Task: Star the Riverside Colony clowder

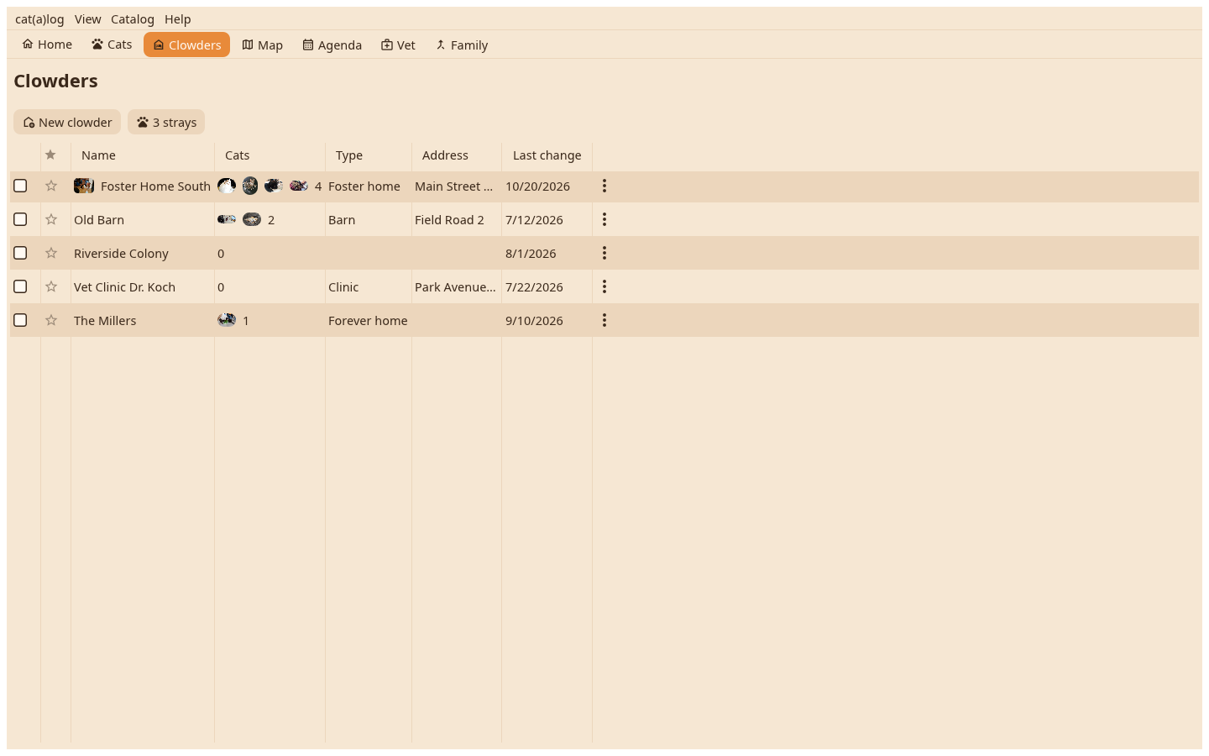Action: point(51,253)
